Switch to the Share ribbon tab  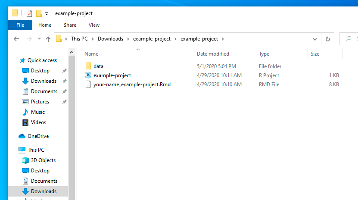70,25
